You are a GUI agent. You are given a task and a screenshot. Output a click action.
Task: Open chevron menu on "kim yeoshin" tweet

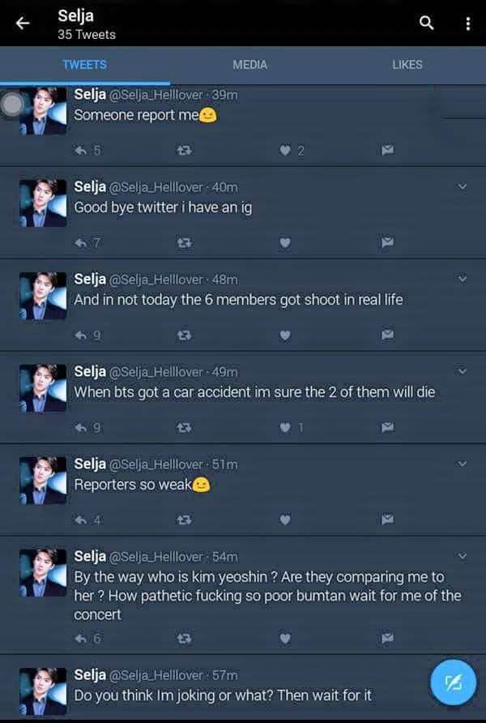point(462,556)
